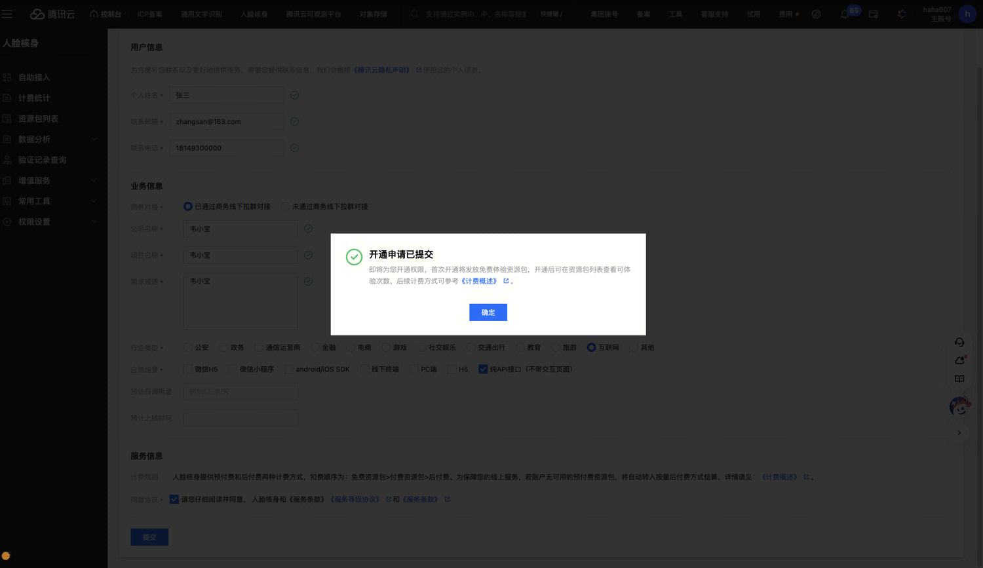This screenshot has height=568, width=983.
Task: Open 腾讯云可观测平台 in the top navigation
Action: tap(313, 14)
